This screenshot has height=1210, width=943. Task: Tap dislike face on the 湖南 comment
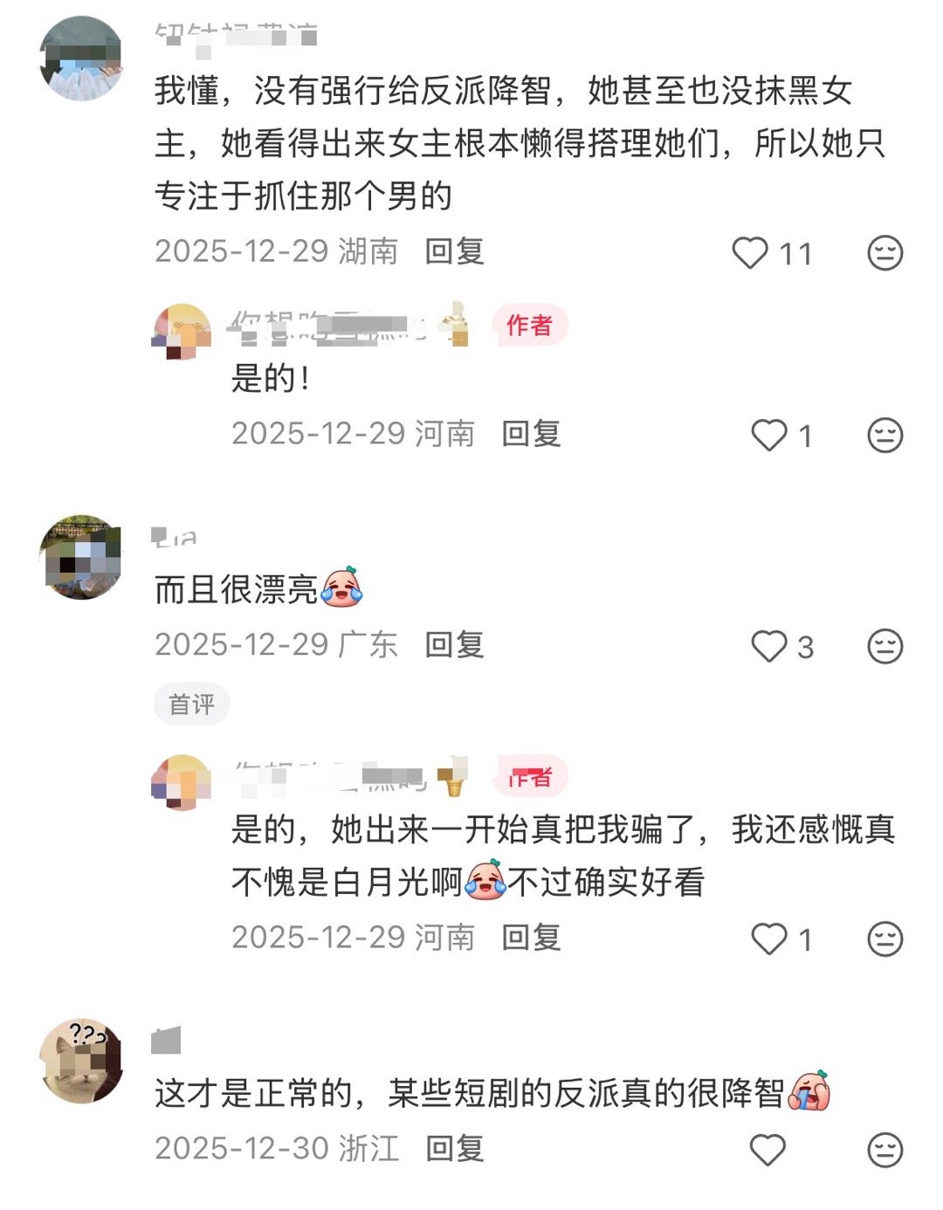[x=884, y=253]
